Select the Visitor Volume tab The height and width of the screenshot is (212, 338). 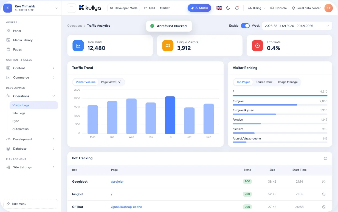(x=86, y=82)
